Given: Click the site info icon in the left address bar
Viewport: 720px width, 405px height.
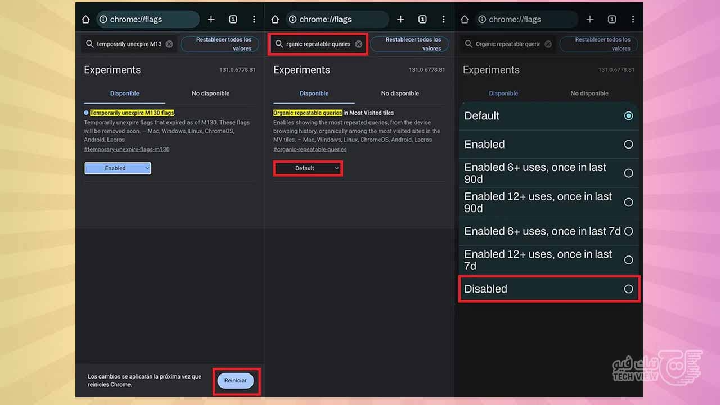Looking at the screenshot, I should 103,19.
